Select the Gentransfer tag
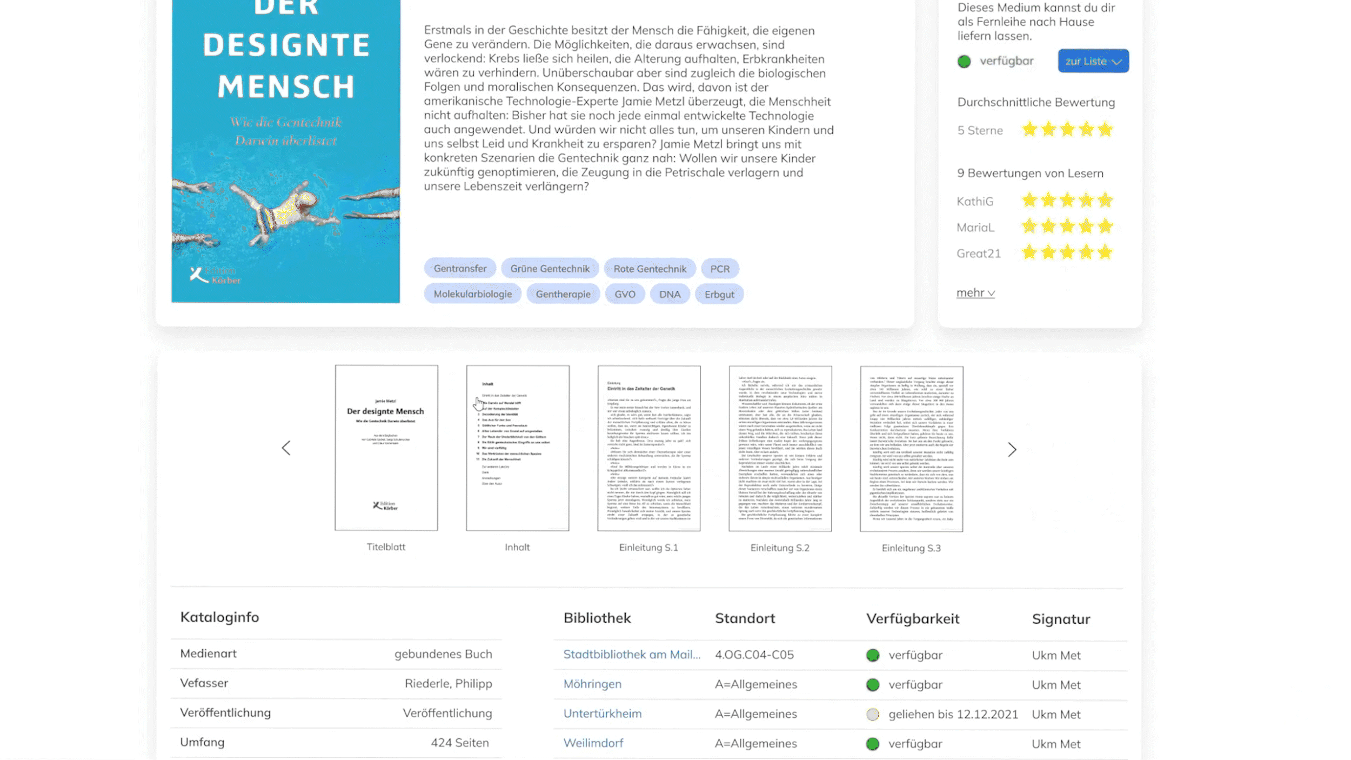 (x=460, y=269)
